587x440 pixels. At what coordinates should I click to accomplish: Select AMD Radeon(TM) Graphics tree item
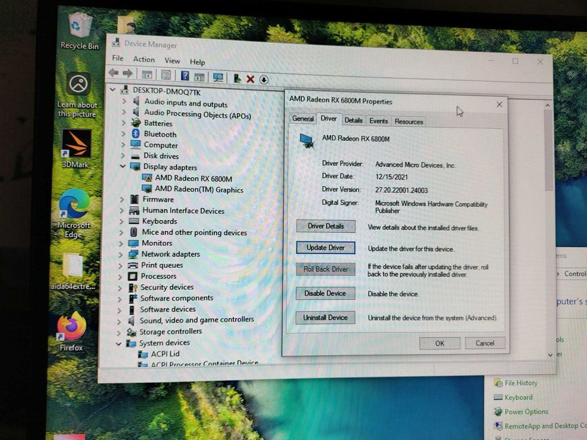(193, 189)
